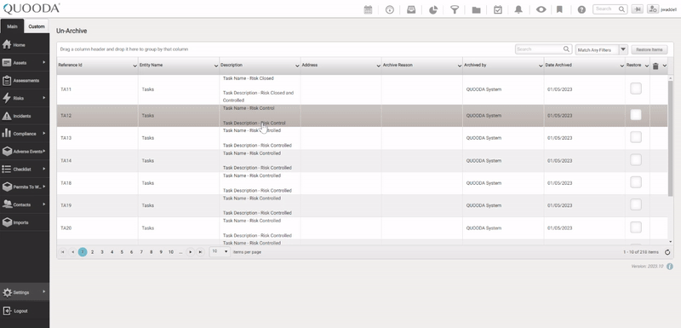Expand the Assets sidebar menu
Screen dimensions: 681x328
tap(25, 62)
